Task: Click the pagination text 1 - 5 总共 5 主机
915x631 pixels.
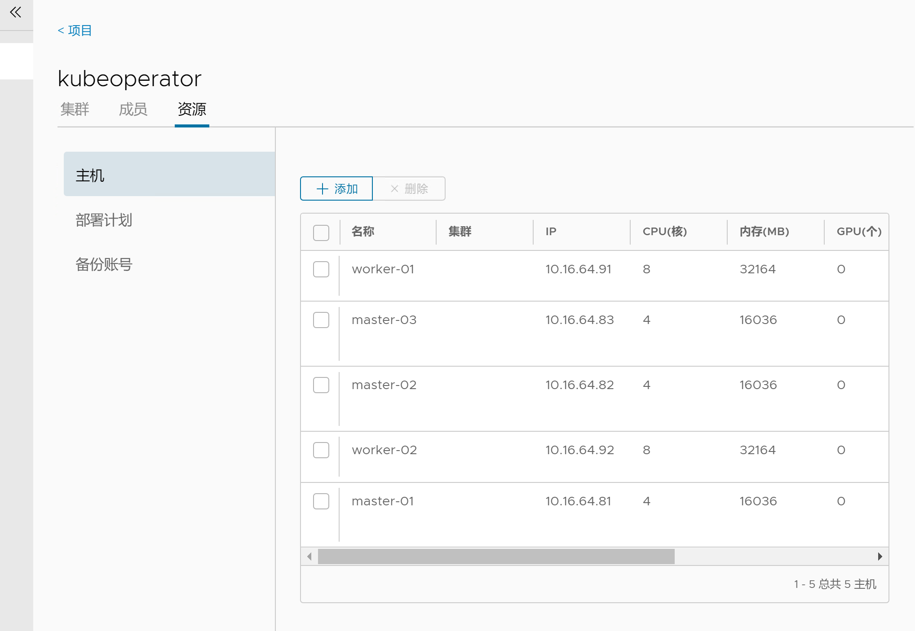Action: pos(835,584)
